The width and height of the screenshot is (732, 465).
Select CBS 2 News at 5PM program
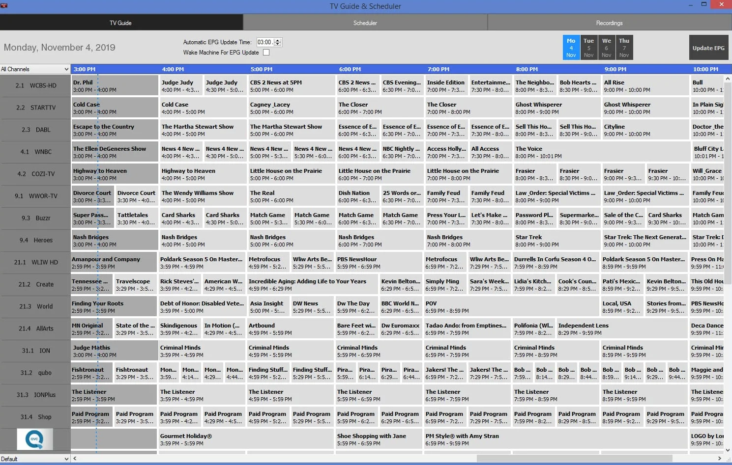(x=292, y=85)
